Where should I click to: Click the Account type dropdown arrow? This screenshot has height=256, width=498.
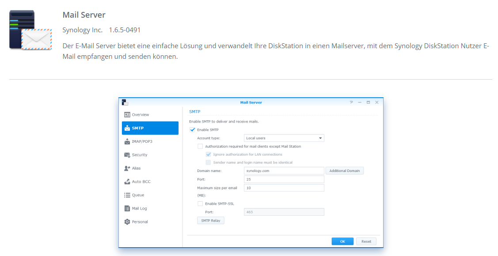[320, 138]
